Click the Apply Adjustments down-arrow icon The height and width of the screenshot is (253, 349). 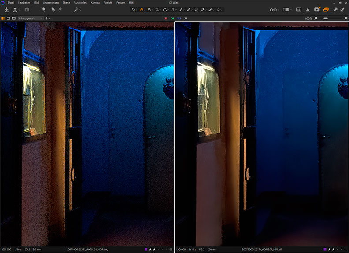tap(342, 10)
